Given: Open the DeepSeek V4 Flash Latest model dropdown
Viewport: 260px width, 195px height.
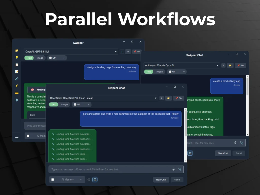Looking at the screenshot, I should 103,98.
